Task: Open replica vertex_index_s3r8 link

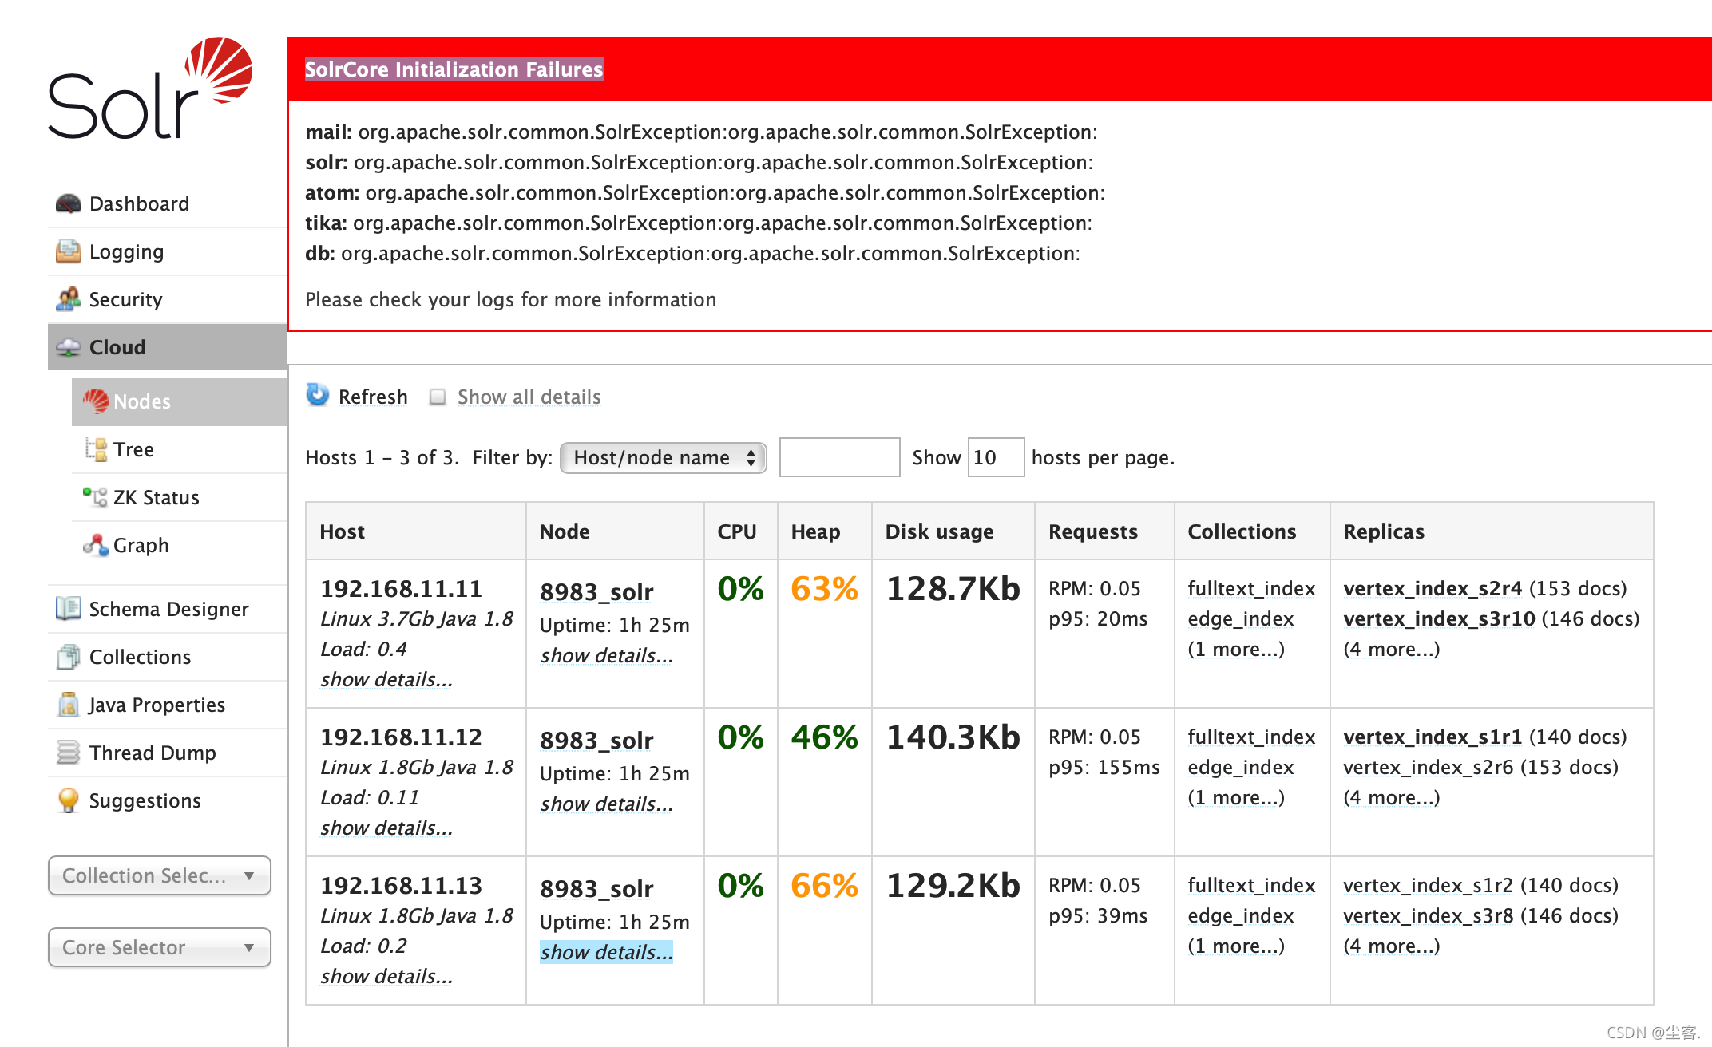Action: tap(1428, 915)
